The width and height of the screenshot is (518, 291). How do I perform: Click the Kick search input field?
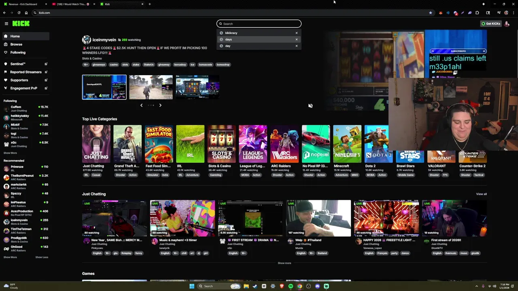coord(259,24)
